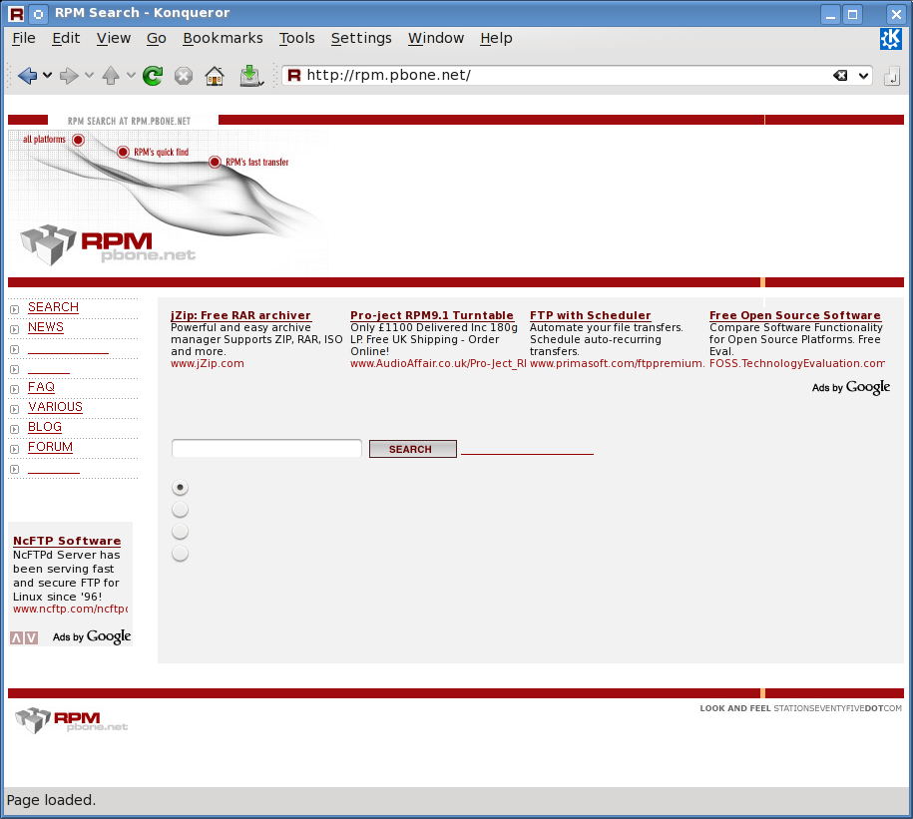Click the Go button right of address bar
This screenshot has width=913, height=819.
point(892,76)
